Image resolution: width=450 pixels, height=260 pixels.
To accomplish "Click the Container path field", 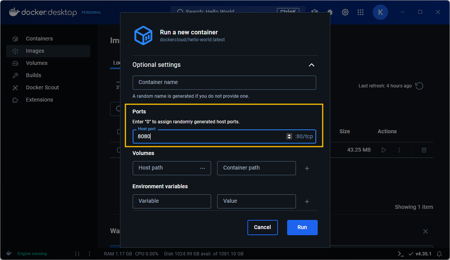I will [x=256, y=168].
